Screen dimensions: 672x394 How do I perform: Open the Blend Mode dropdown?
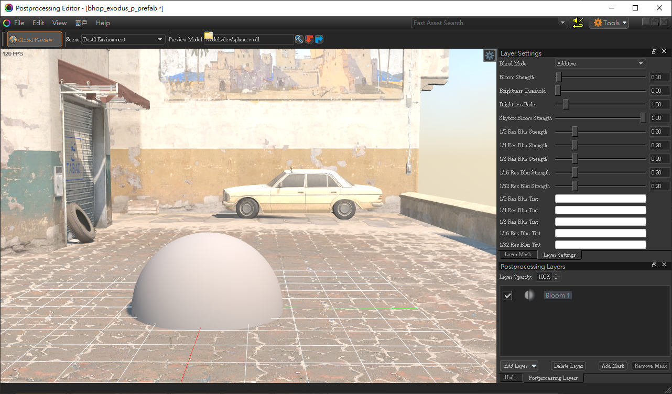pos(600,63)
